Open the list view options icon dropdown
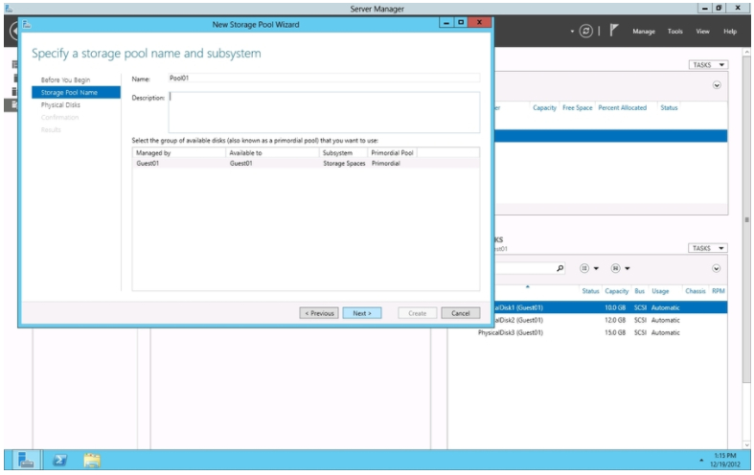This screenshot has height=475, width=754. tap(589, 268)
